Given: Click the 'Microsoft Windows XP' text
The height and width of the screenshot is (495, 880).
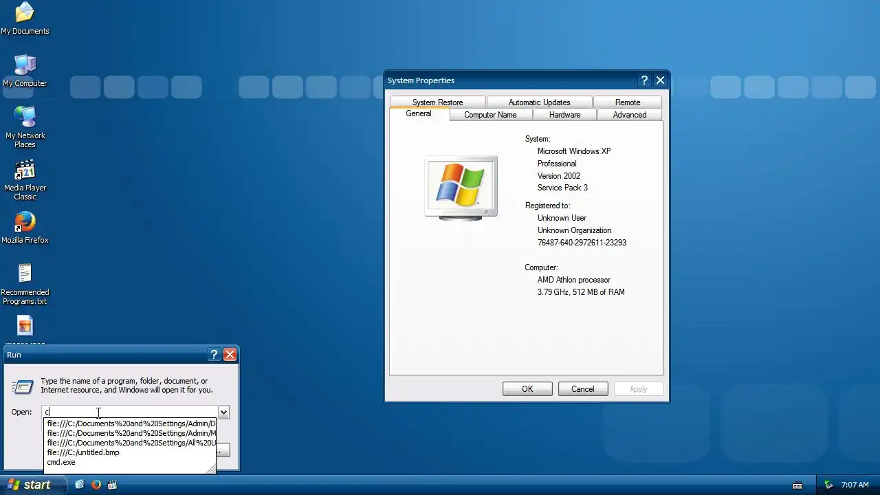Looking at the screenshot, I should pyautogui.click(x=574, y=151).
